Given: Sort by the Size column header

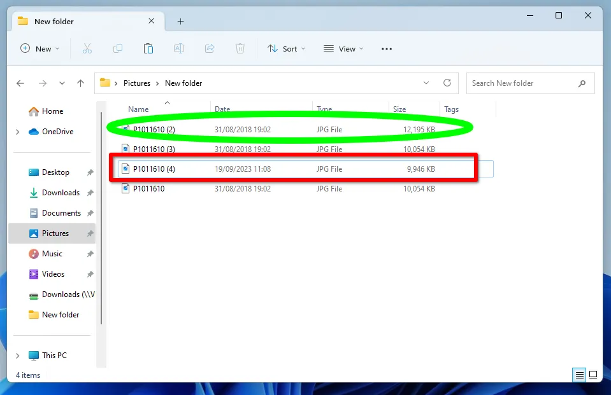Looking at the screenshot, I should 399,109.
